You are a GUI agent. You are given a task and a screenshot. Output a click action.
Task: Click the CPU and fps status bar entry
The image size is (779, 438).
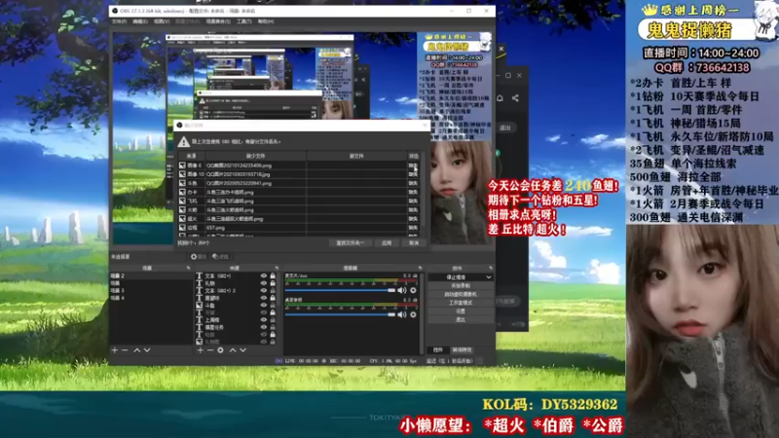click(393, 361)
